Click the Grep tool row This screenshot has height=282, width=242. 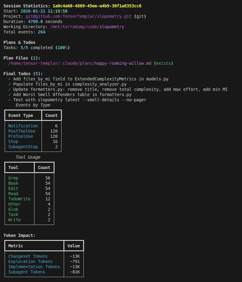30,178
